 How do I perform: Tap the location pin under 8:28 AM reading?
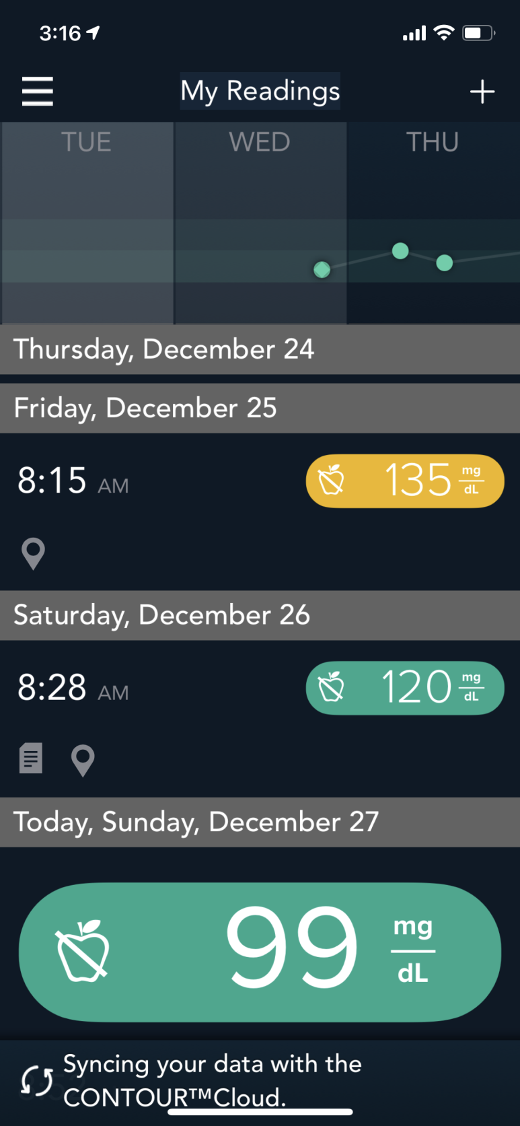[x=83, y=761]
